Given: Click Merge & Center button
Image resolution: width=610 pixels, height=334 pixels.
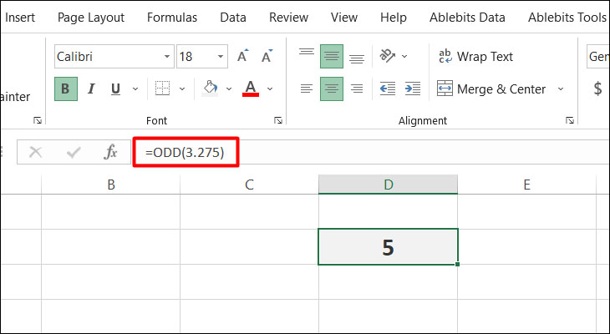Looking at the screenshot, I should tap(491, 89).
